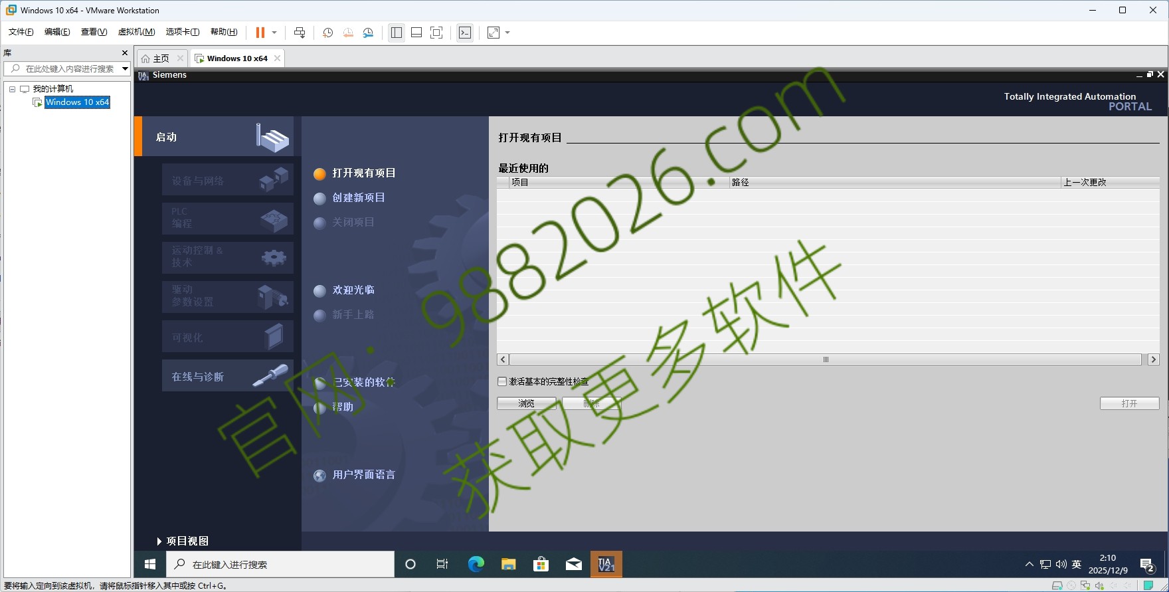Click the 英 input language indicator
This screenshot has height=592, width=1169.
click(x=1077, y=564)
